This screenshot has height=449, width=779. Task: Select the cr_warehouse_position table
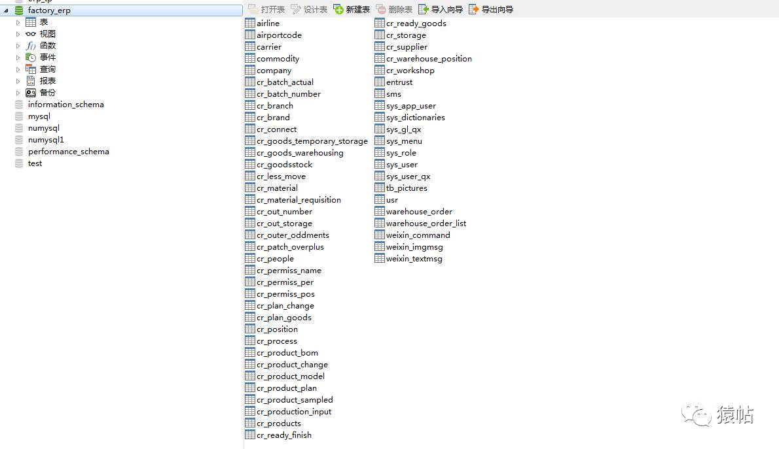point(429,59)
